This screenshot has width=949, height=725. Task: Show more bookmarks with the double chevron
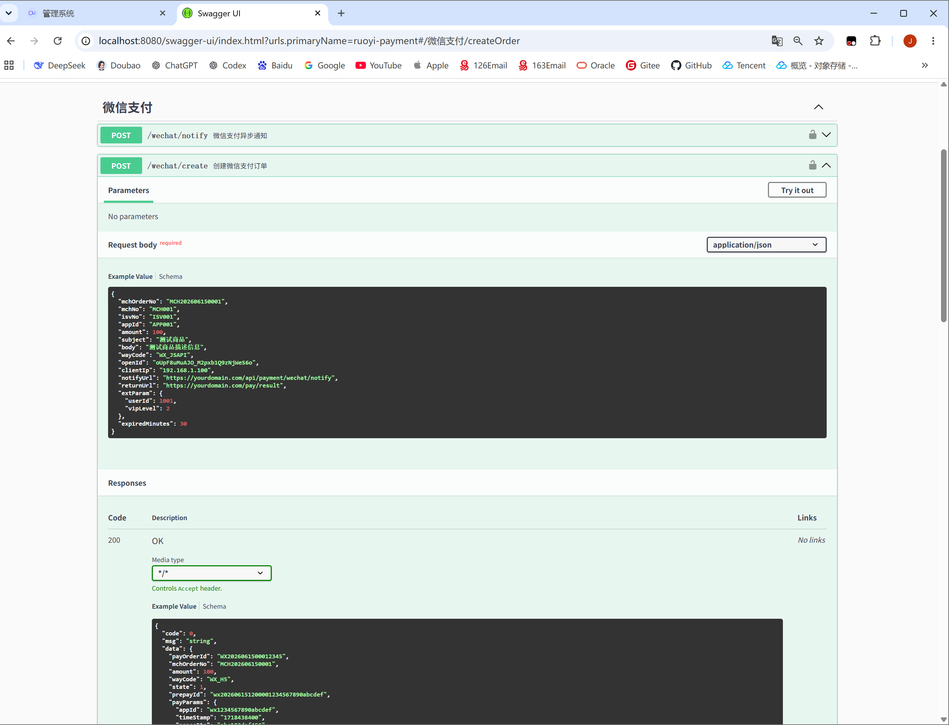pos(925,66)
